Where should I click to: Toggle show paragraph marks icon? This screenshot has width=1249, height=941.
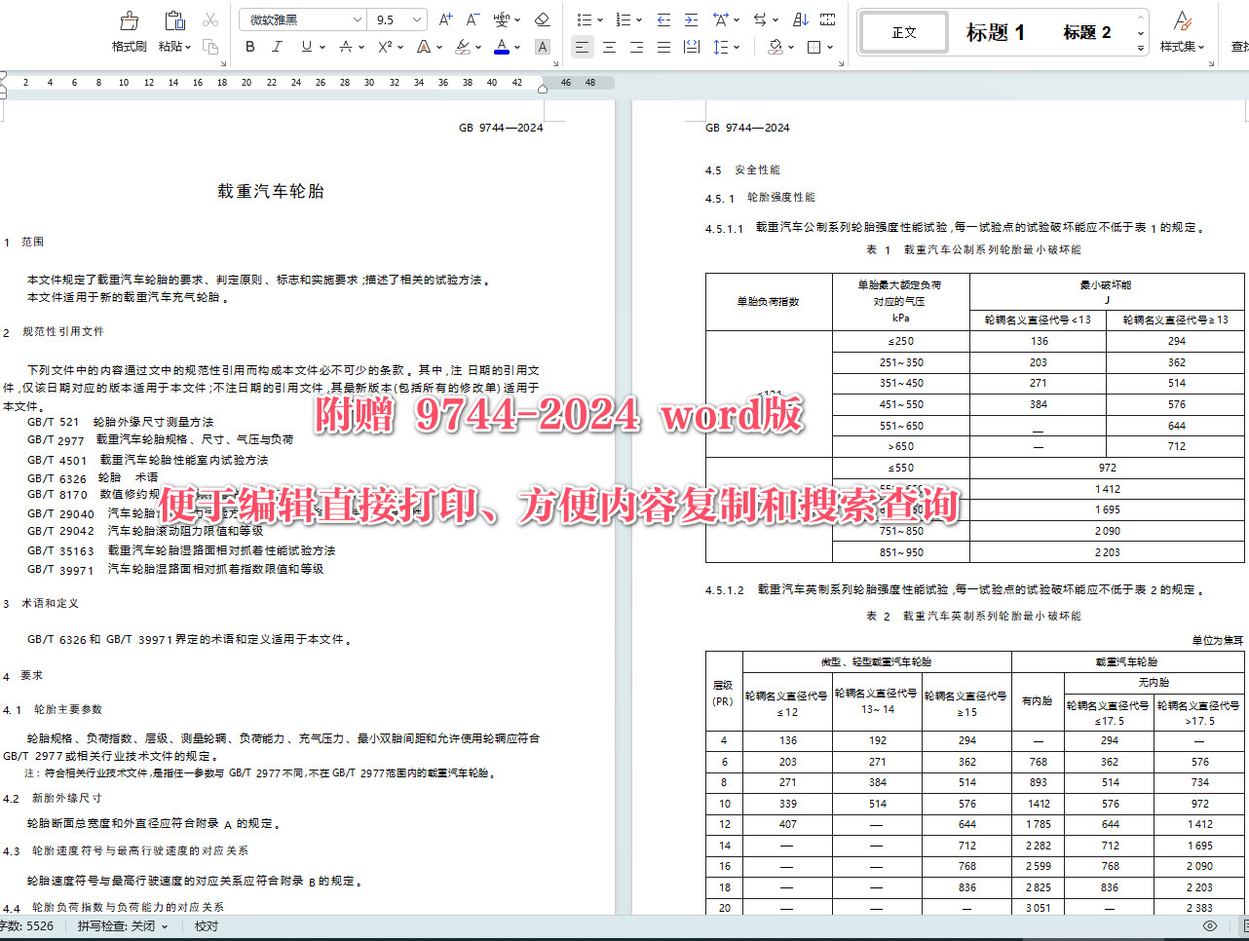(827, 19)
